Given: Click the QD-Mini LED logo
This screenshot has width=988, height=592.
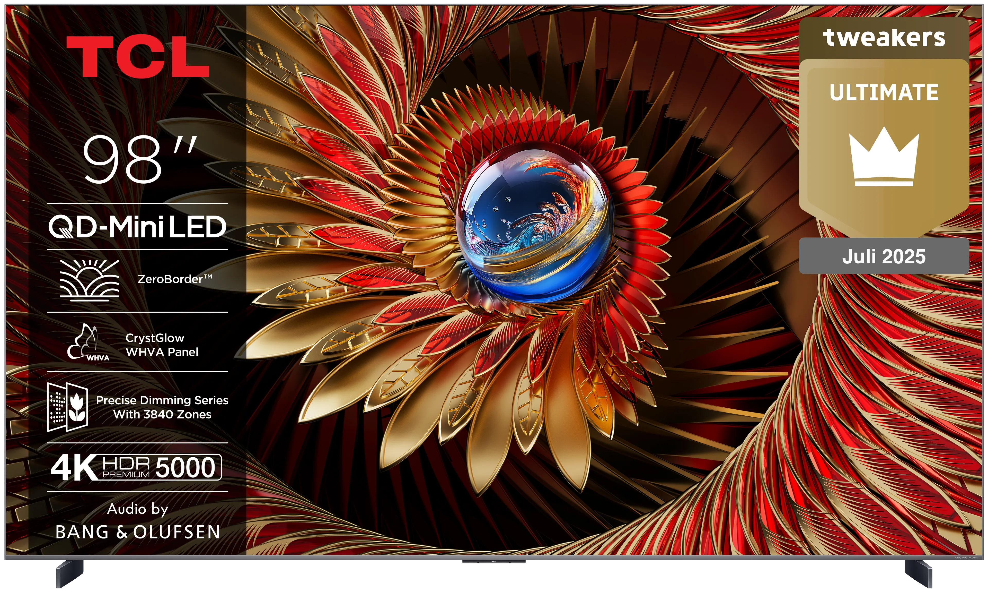Looking at the screenshot, I should tap(137, 227).
